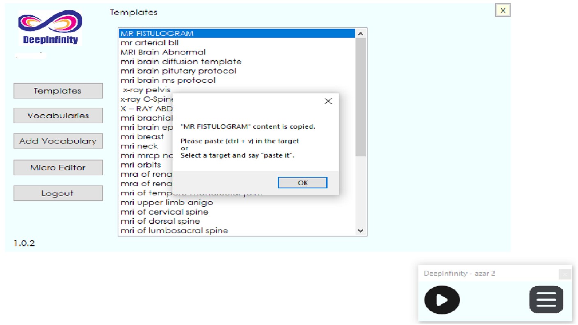Click the scrollbar down arrow on the template list

360,230
